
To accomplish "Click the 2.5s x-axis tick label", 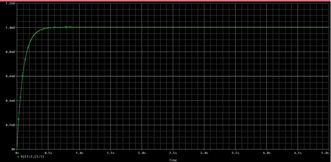I will [173, 153].
